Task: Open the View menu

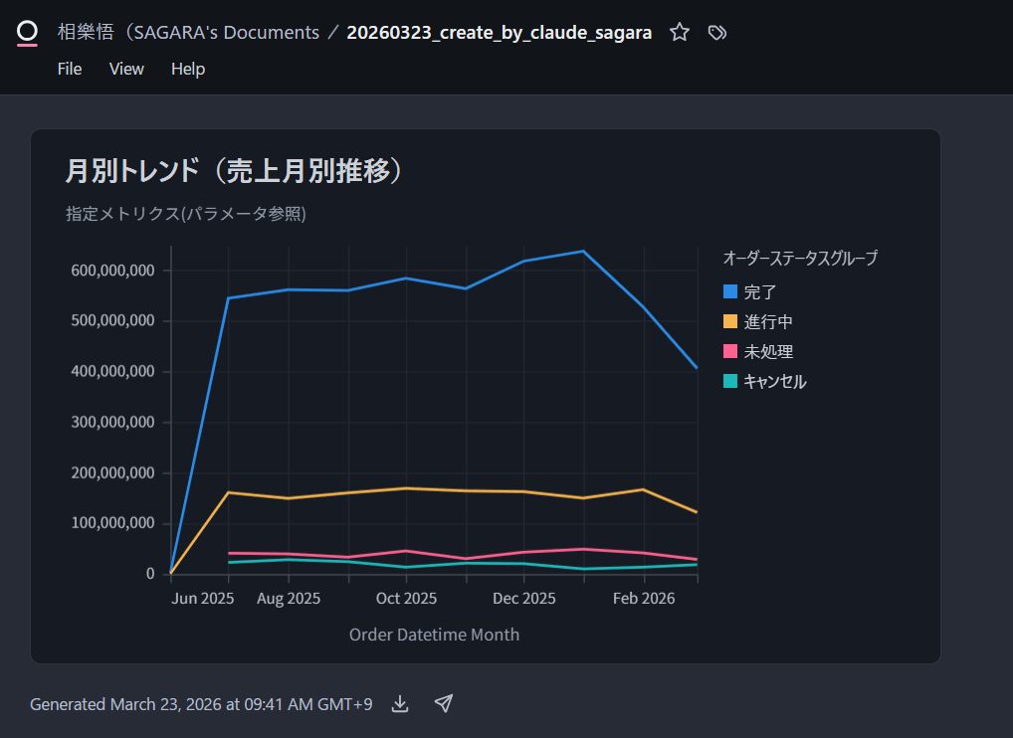Action: [126, 69]
